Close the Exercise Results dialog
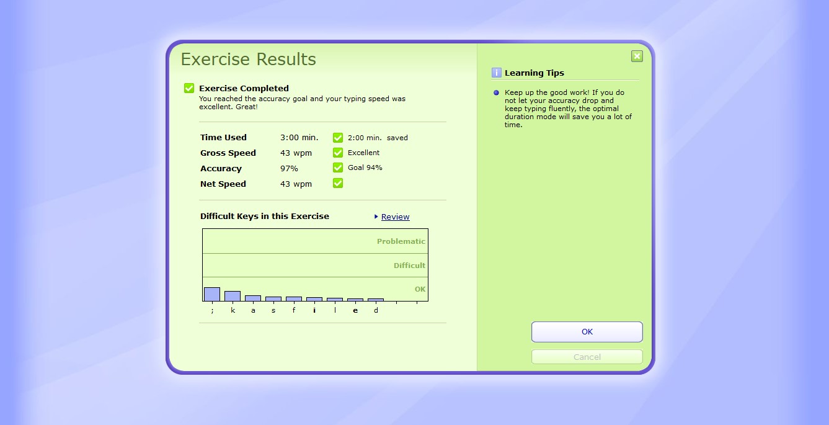The image size is (829, 425). (637, 56)
